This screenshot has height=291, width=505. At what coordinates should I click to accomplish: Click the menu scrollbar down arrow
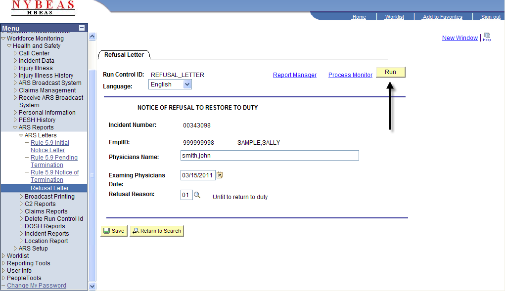point(92,286)
